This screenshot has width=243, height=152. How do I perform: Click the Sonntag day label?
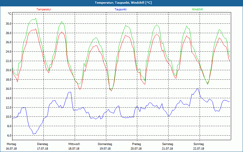pyautogui.click(x=199, y=144)
